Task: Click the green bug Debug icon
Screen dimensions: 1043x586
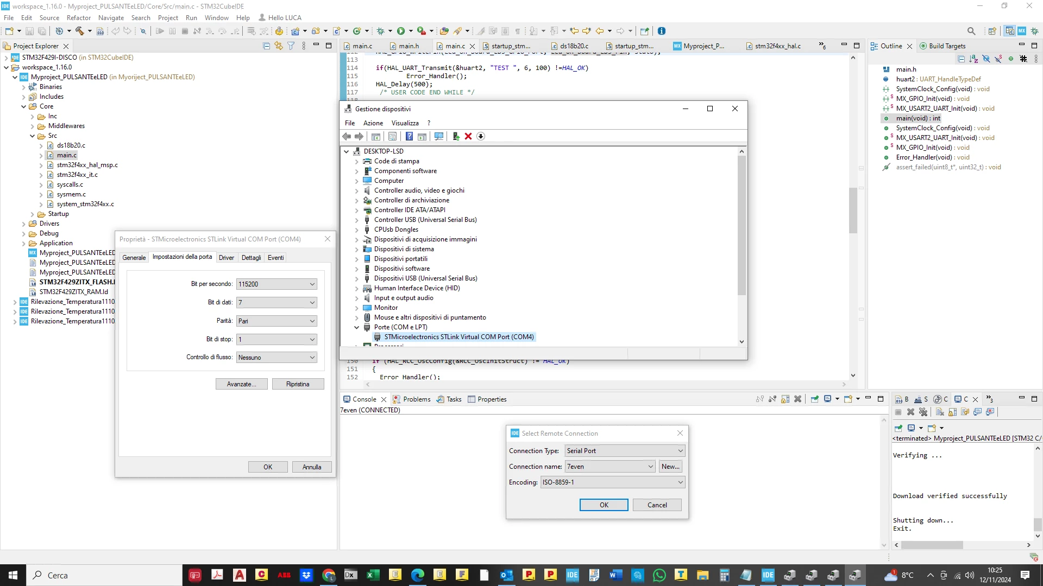Action: [x=381, y=31]
